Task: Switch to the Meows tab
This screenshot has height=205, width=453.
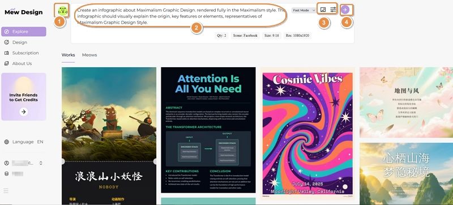Action: 89,55
